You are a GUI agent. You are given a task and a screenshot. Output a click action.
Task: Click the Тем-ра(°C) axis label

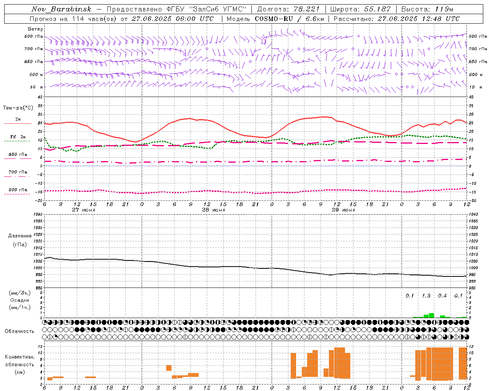coord(18,108)
